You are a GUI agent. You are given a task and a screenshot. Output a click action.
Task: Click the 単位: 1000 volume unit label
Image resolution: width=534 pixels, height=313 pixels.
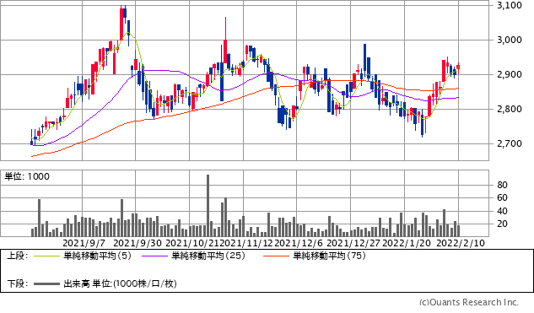[27, 176]
